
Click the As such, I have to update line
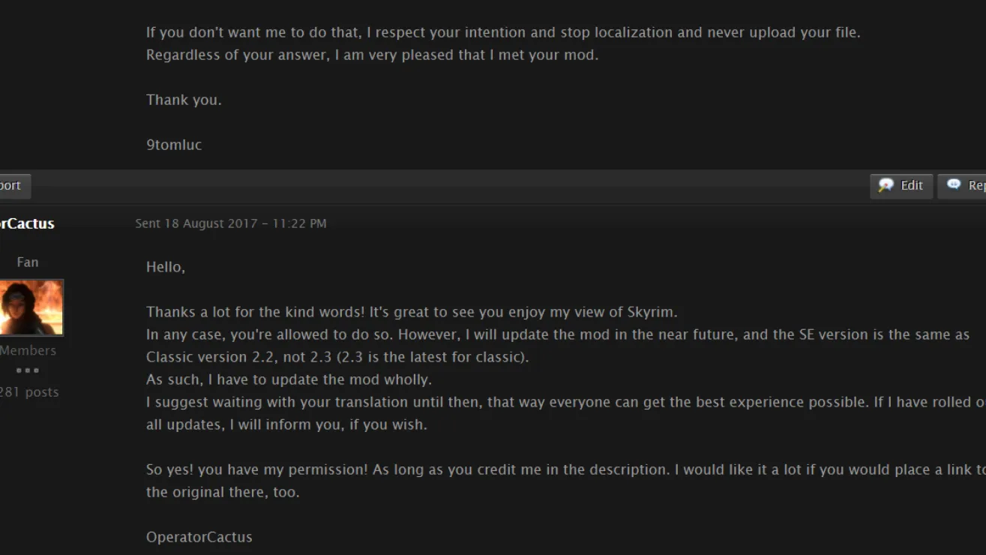point(289,379)
